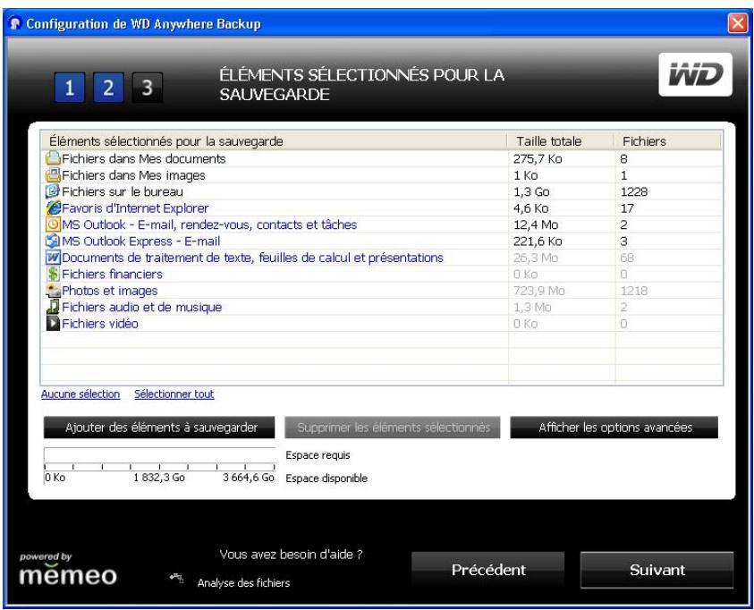Click the Sélectionner tout link
Viewport: 754px width, 610px height.
(174, 394)
